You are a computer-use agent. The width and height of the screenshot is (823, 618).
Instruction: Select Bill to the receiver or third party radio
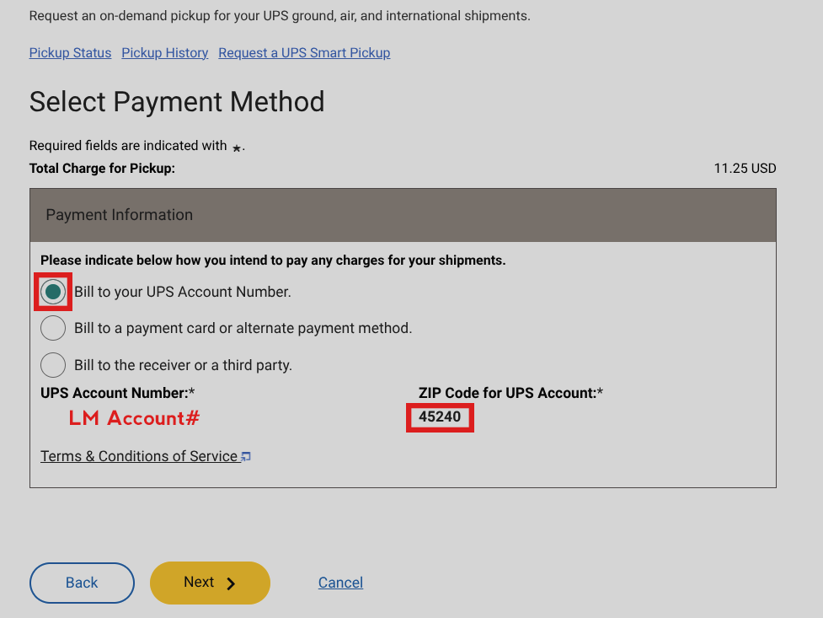coord(53,365)
